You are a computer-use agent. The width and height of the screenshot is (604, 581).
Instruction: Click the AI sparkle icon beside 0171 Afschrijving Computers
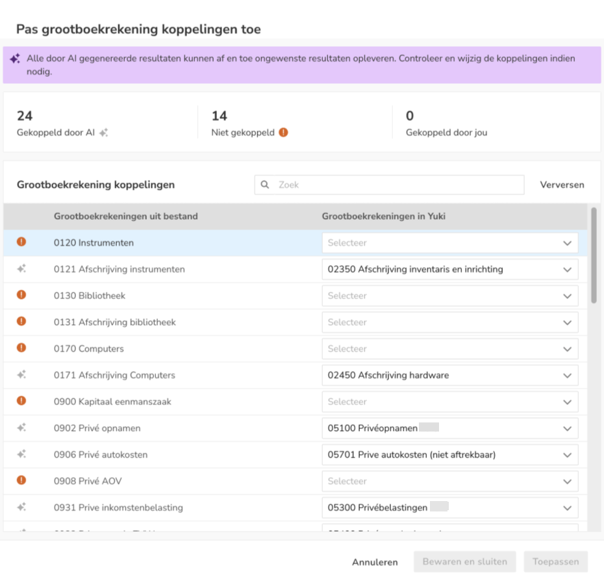point(21,375)
